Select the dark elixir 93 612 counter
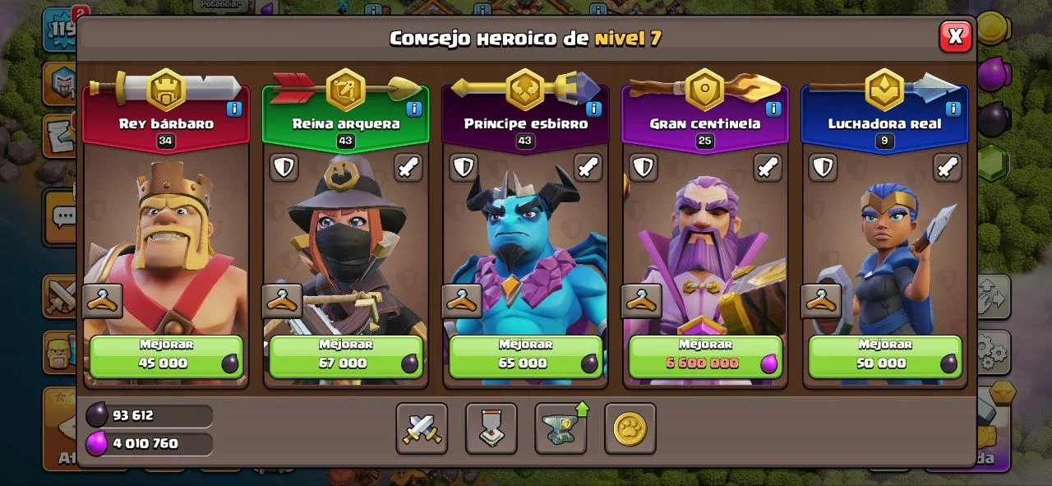 coord(148,415)
